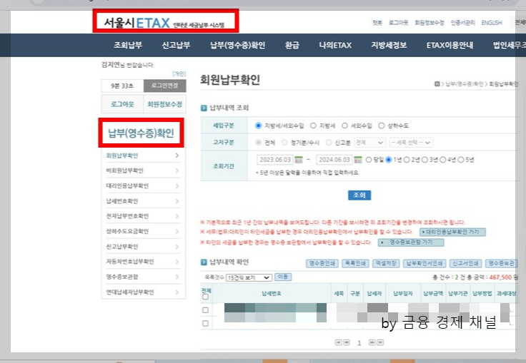The image size is (526, 363).
Task: Go to previous page of results
Action: (x=347, y=342)
